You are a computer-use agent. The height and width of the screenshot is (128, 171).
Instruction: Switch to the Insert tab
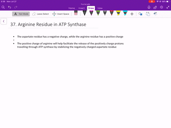click(x=82, y=8)
